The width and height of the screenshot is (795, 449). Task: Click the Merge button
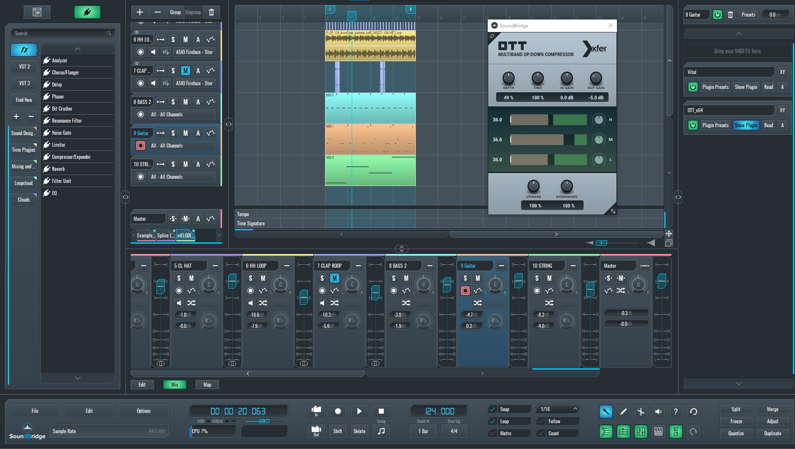tap(773, 409)
